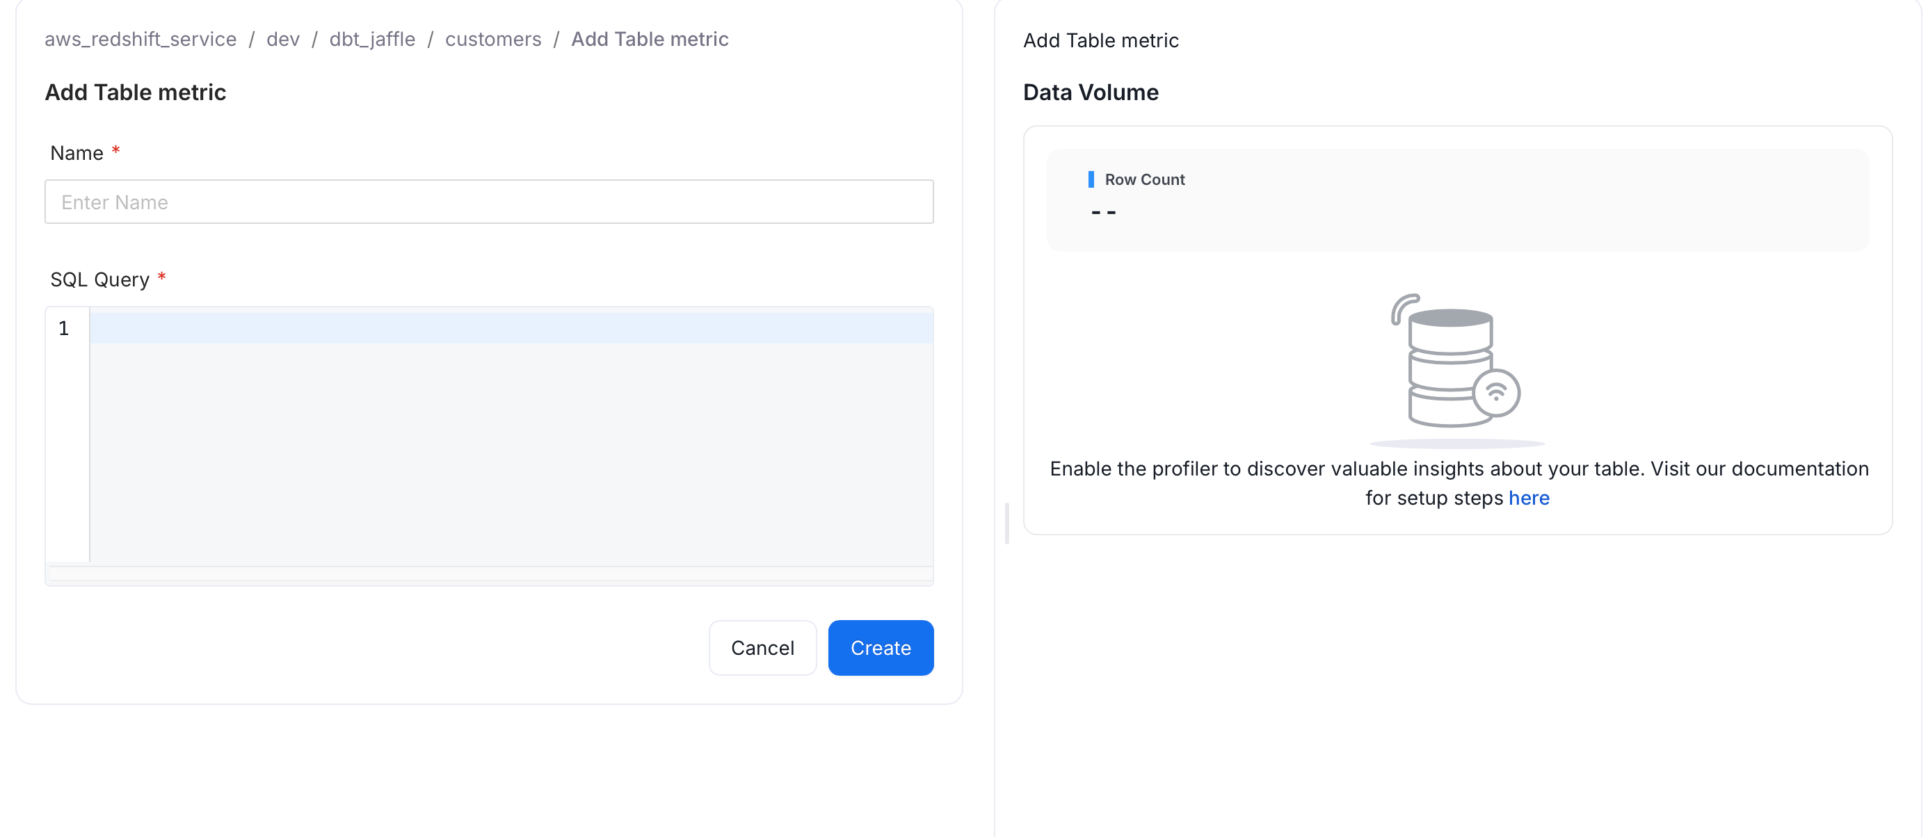Image resolution: width=1928 pixels, height=837 pixels.
Task: Click the Name field label
Action: click(77, 152)
